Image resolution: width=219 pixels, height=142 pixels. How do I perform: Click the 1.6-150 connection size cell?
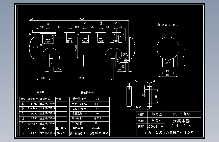(x=32, y=124)
